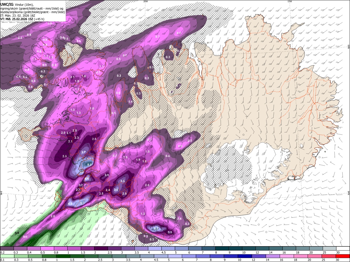
Task: Pick the pink swatch between 16 and 18 in the rain legend
Action: click(x=287, y=256)
